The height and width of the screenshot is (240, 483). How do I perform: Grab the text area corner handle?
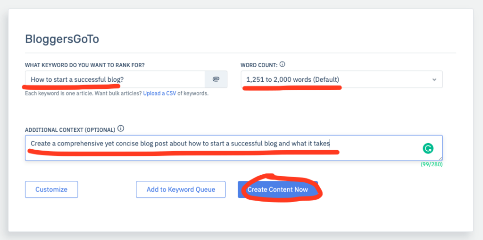pos(441,159)
